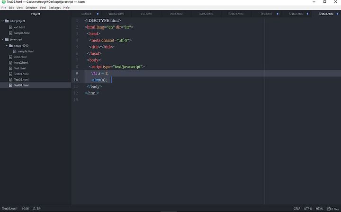This screenshot has height=212, width=341.
Task: Click file icon beside sample.html in setup_4040
Action: pos(15,51)
